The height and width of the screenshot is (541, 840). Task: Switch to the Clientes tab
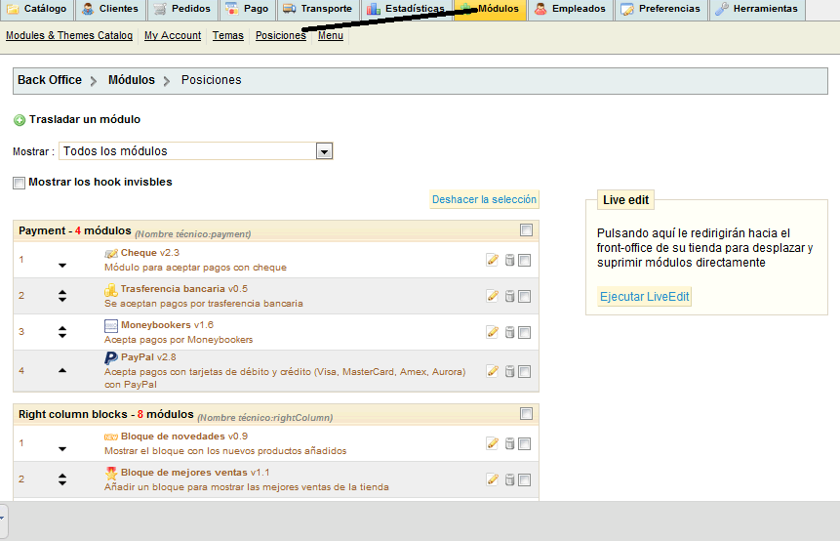click(x=110, y=9)
